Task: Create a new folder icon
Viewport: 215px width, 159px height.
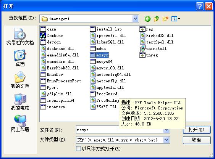Action: click(x=165, y=19)
